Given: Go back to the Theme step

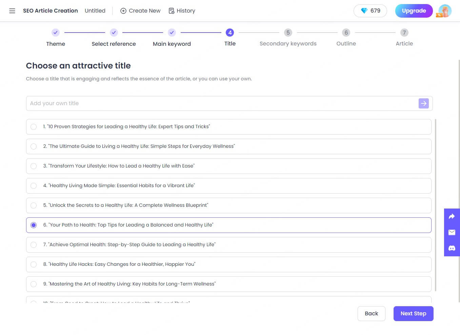Looking at the screenshot, I should [56, 33].
